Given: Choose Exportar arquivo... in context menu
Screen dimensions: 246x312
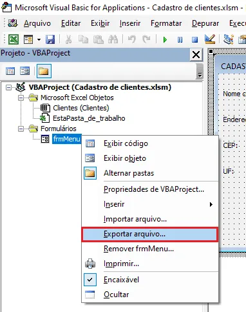Looking at the screenshot, I should [x=150, y=234].
